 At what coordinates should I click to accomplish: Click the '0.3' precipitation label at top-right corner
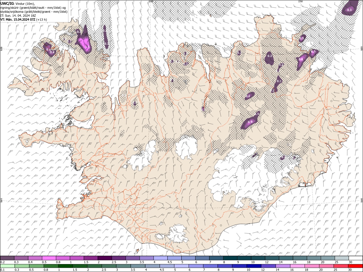349,10
